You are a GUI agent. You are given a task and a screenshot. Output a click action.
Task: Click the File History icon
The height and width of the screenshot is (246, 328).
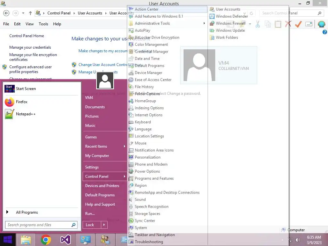(131, 87)
